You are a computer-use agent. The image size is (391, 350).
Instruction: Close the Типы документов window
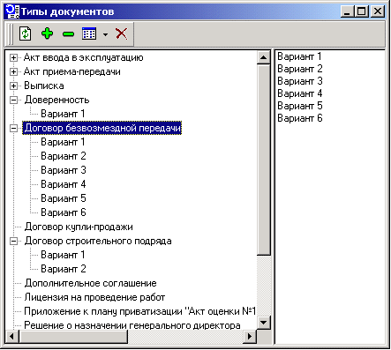(x=378, y=11)
